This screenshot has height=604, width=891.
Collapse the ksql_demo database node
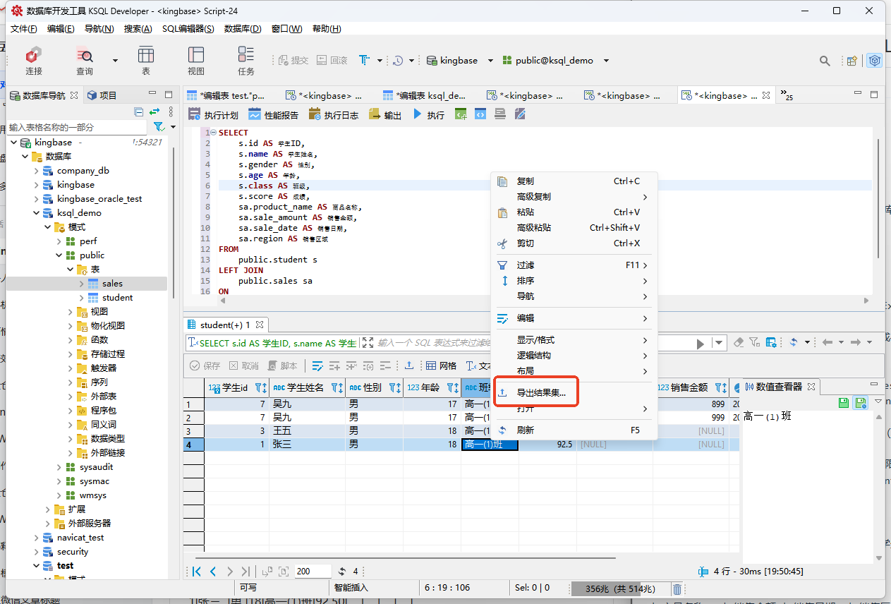point(37,213)
